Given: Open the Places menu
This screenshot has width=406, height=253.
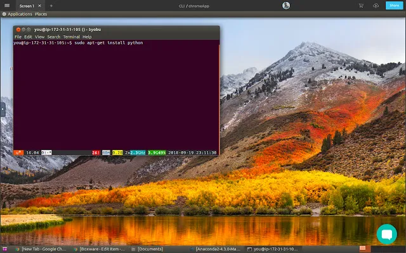Looking at the screenshot, I should coord(41,13).
